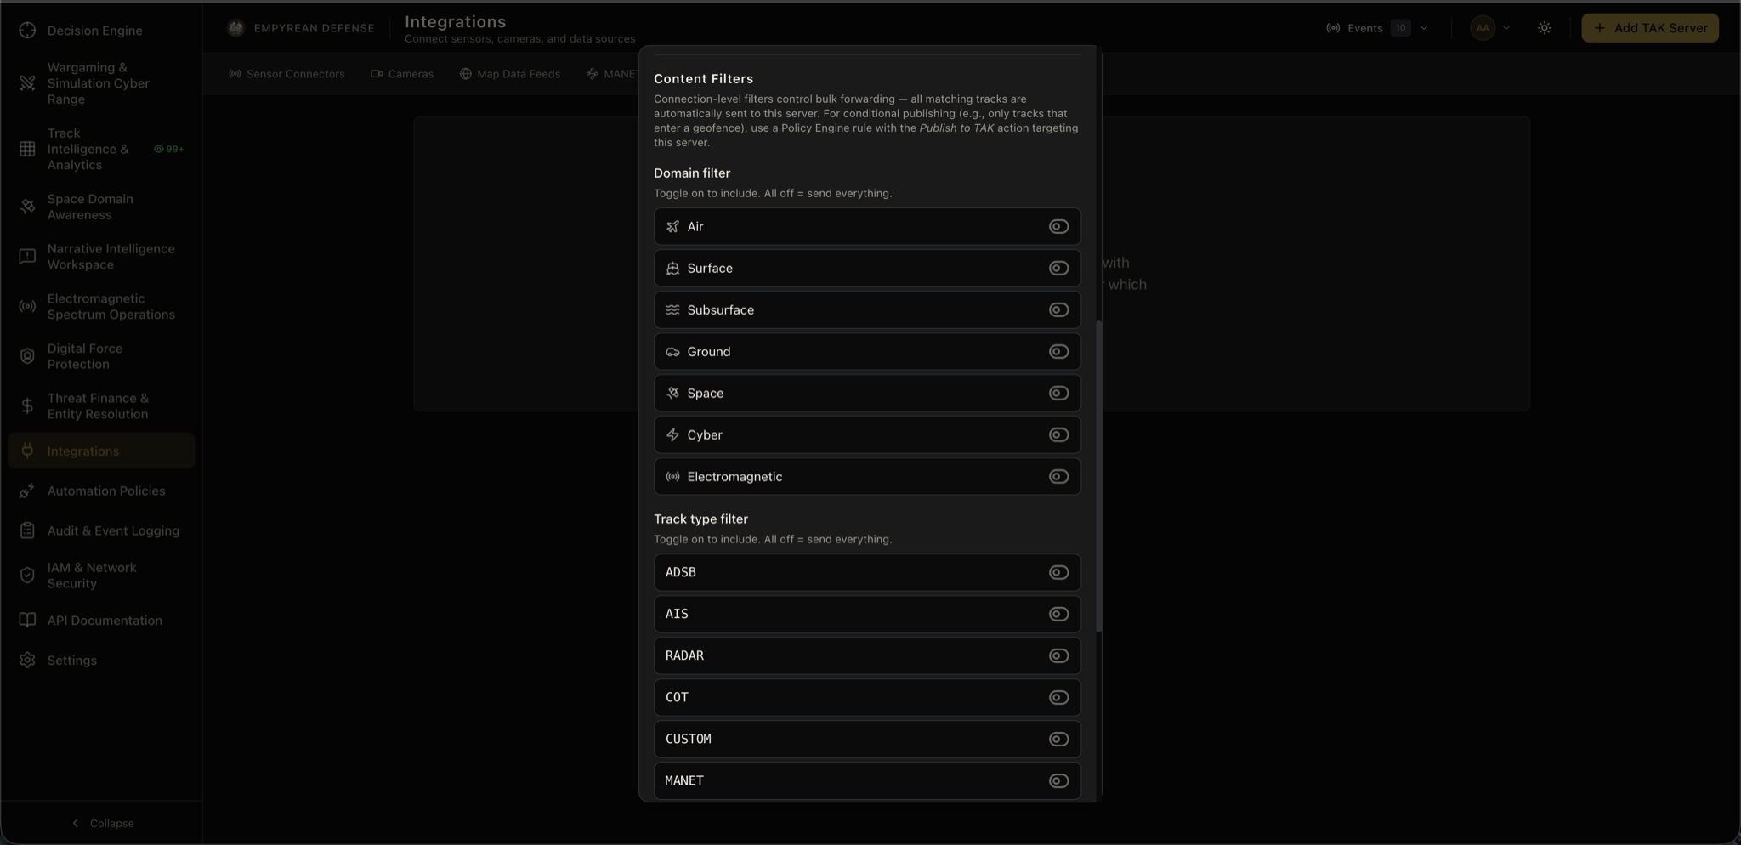Click the Space Domain Awareness satellite icon
Viewport: 1741px width, 845px height.
pos(27,207)
